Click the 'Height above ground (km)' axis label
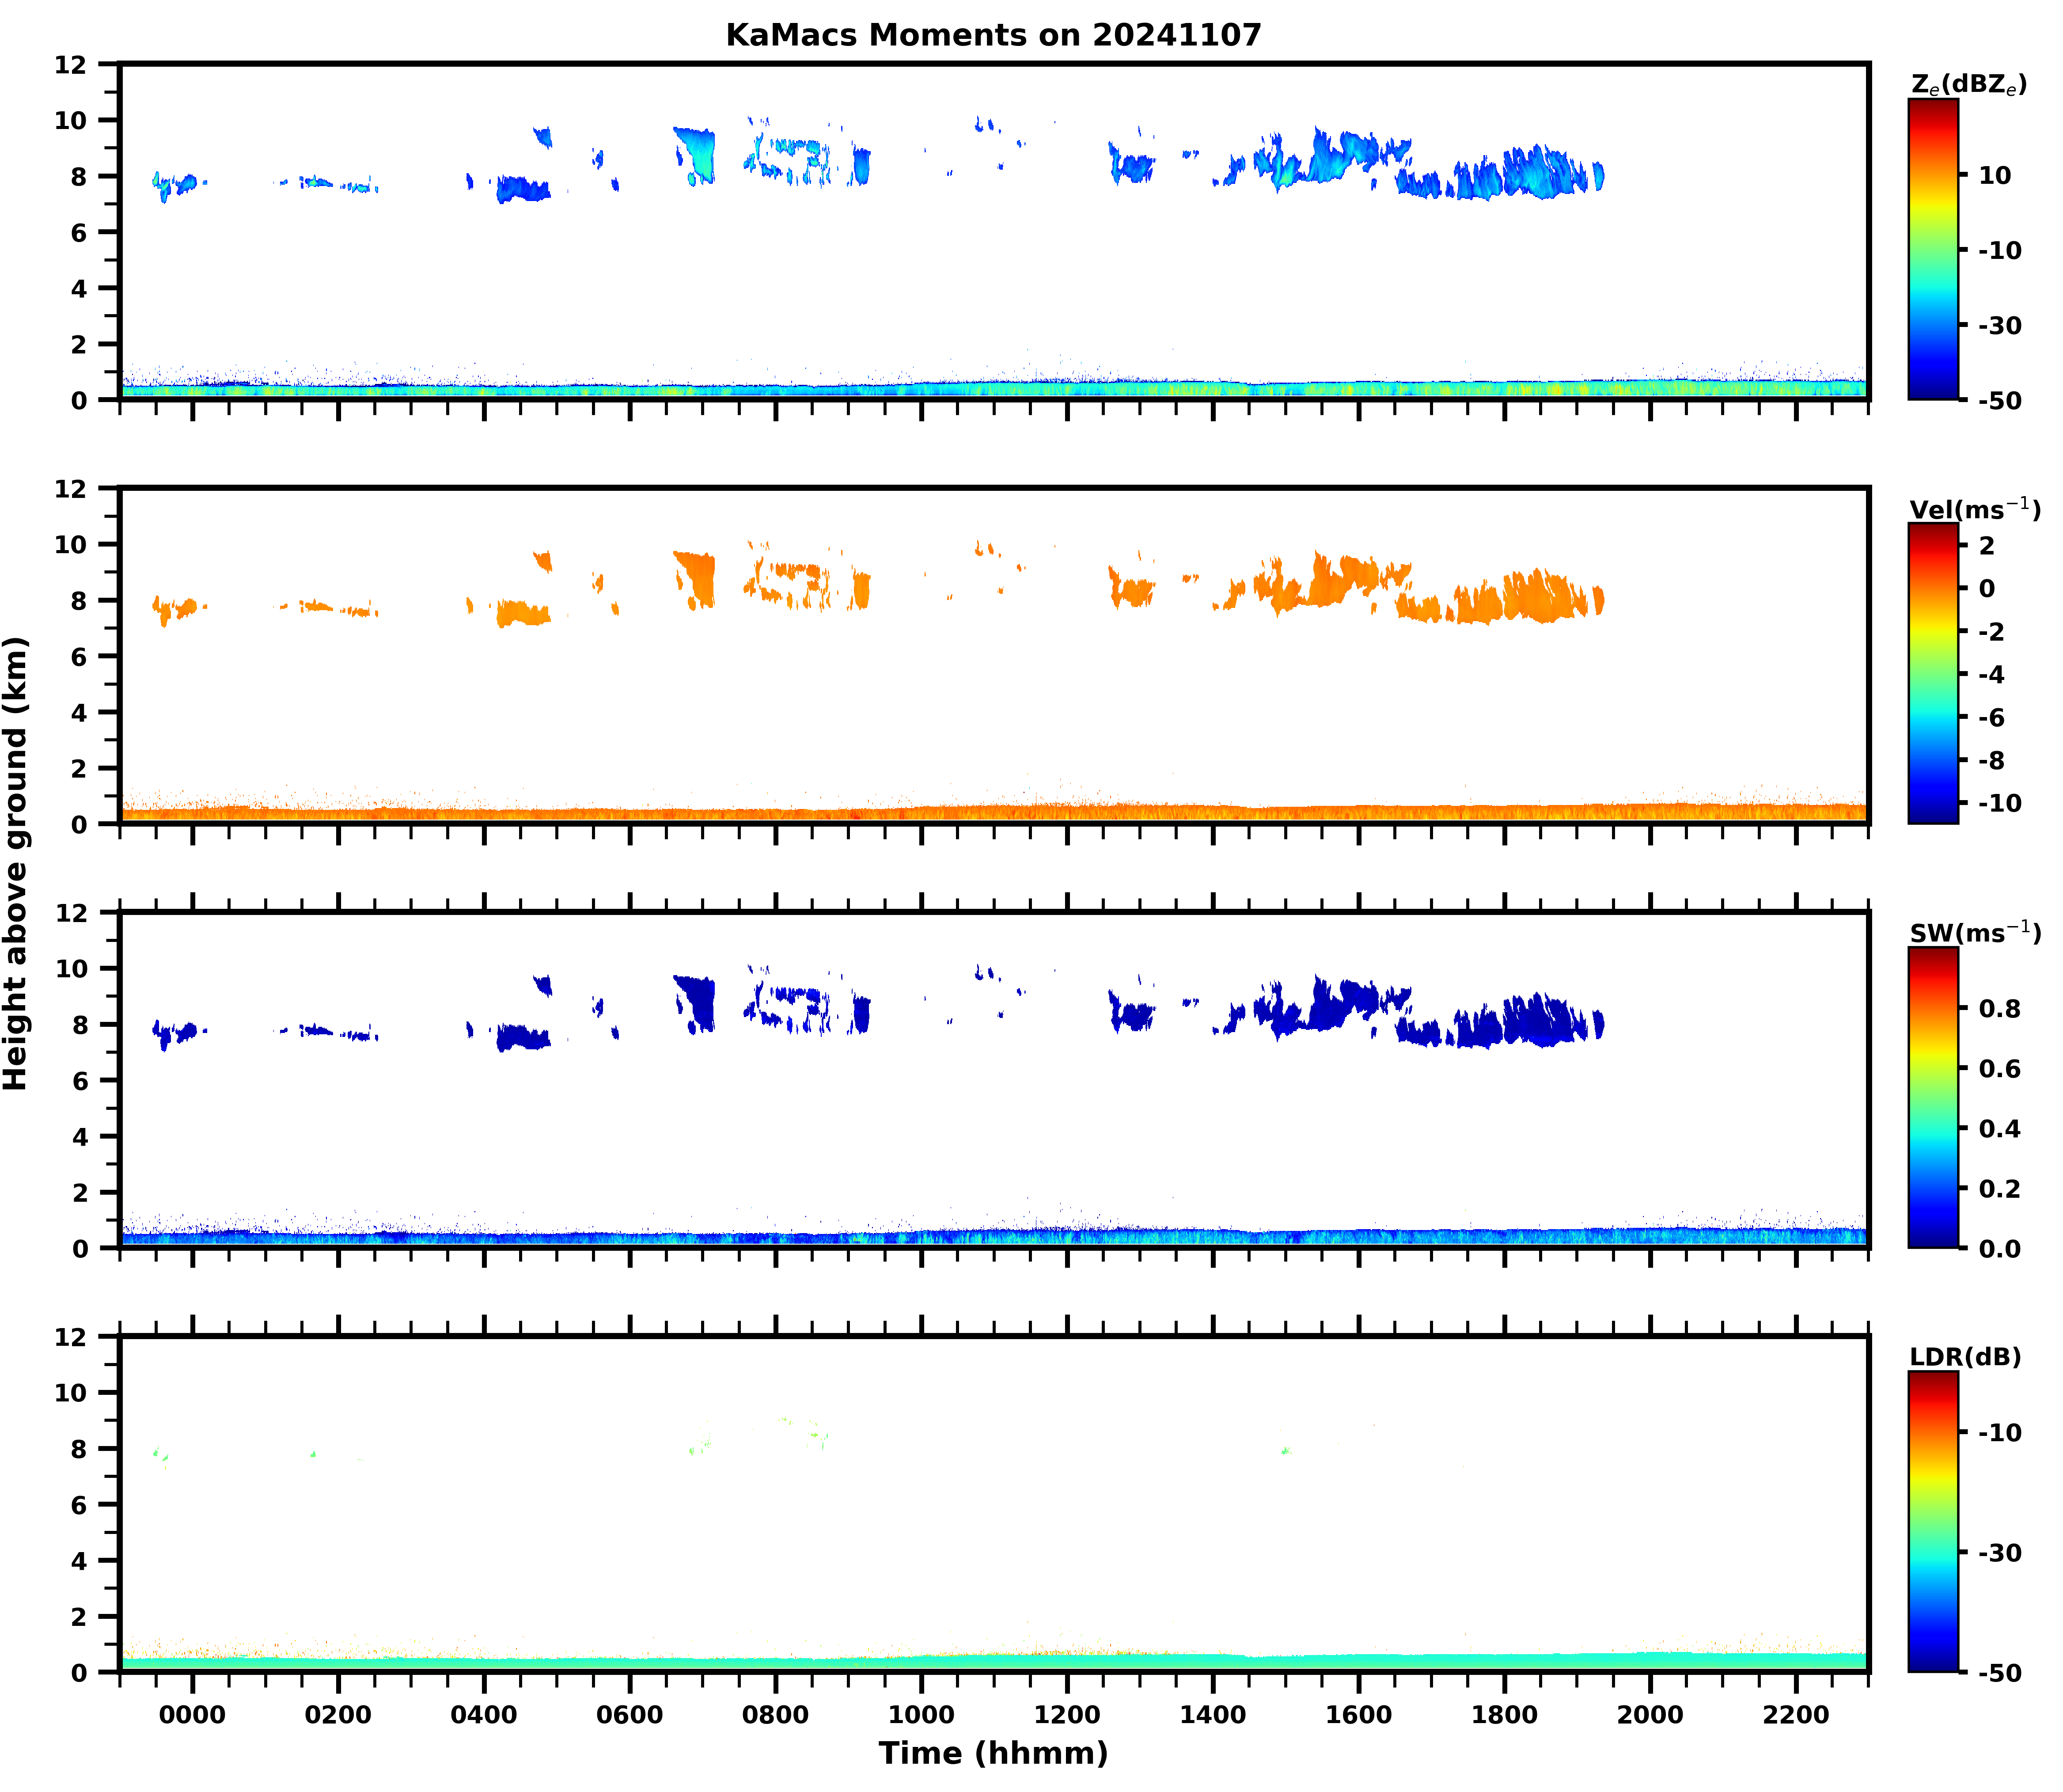Screen dimensions: 2063x1792 click(x=17, y=863)
